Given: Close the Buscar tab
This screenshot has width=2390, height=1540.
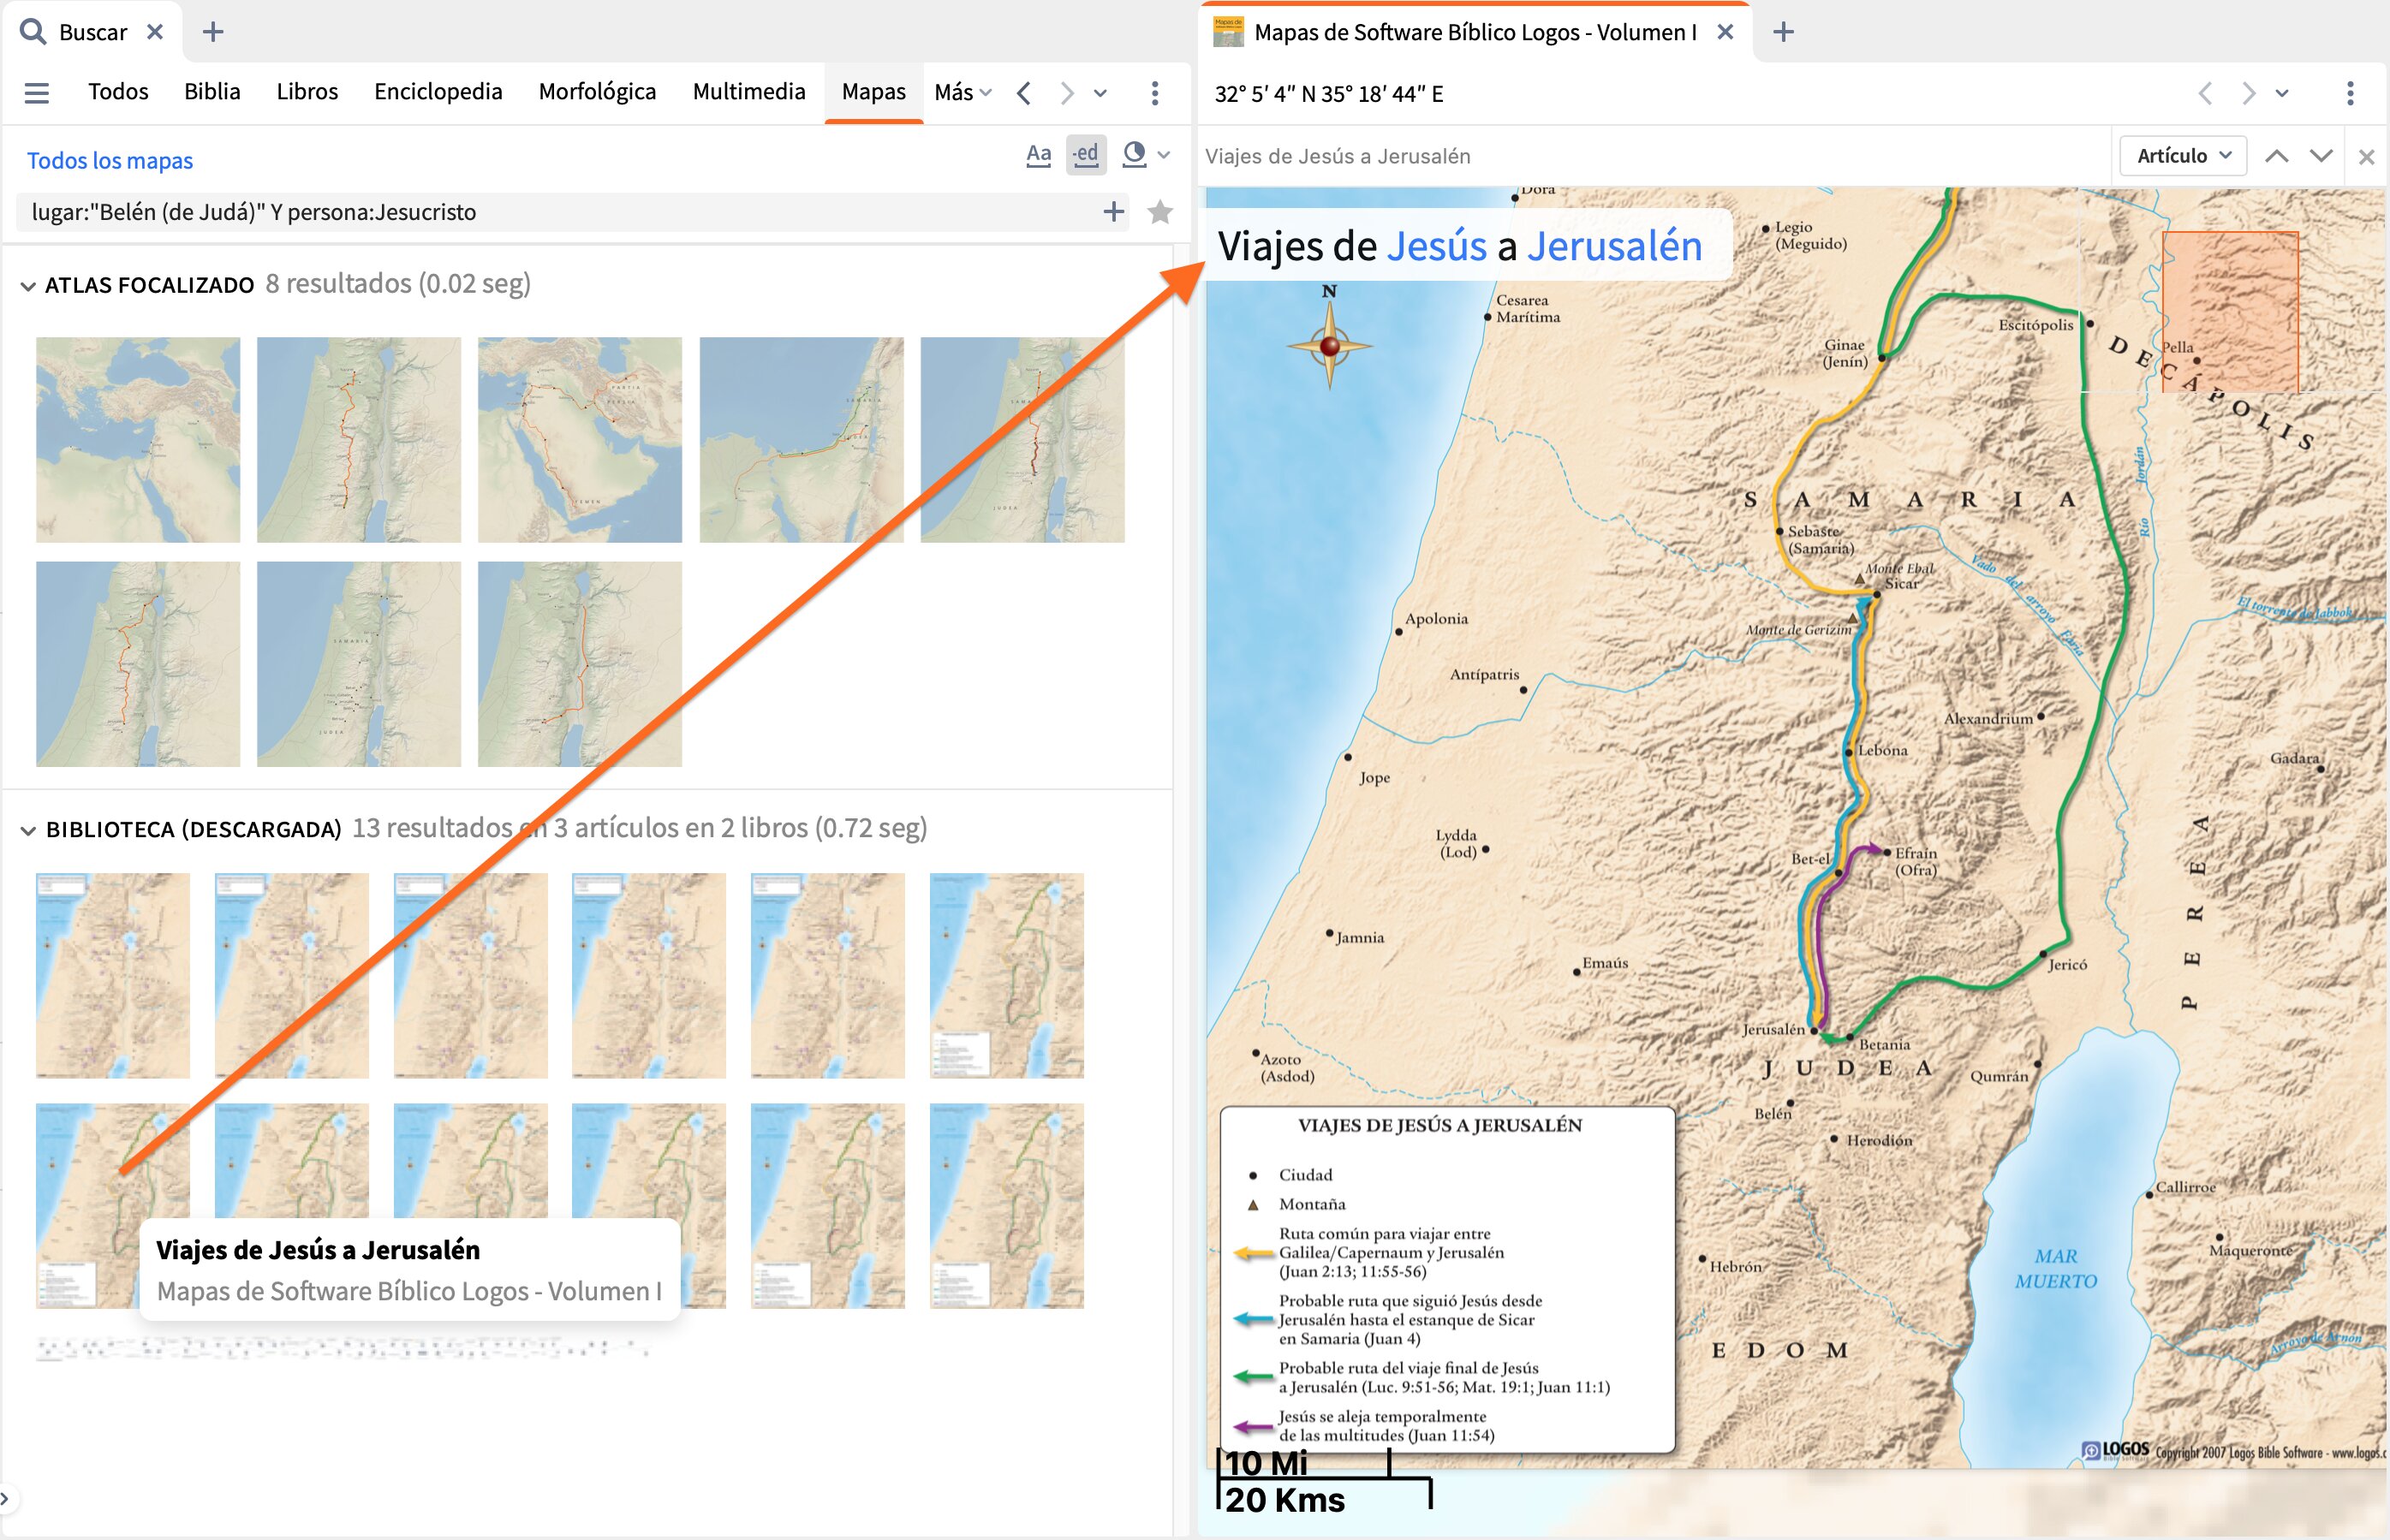Looking at the screenshot, I should pos(155,32).
